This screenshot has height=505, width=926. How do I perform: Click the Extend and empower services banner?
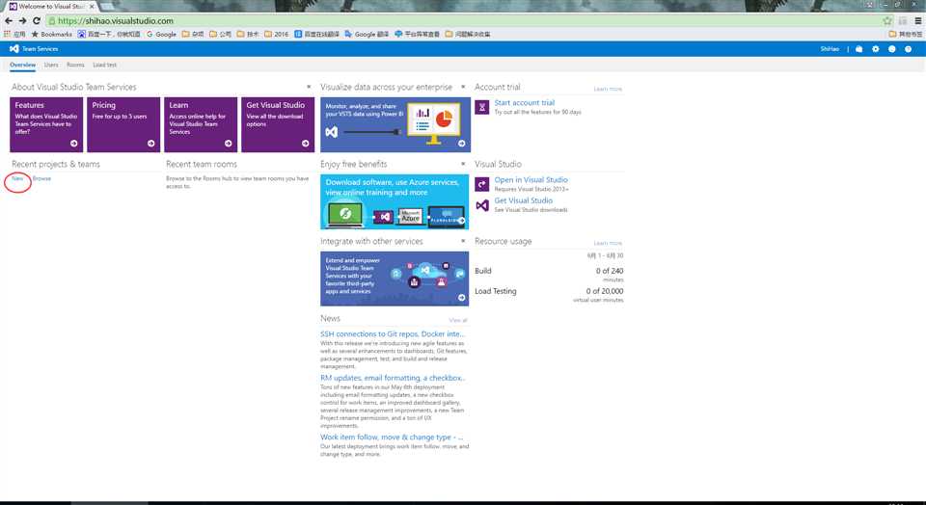(x=395, y=279)
